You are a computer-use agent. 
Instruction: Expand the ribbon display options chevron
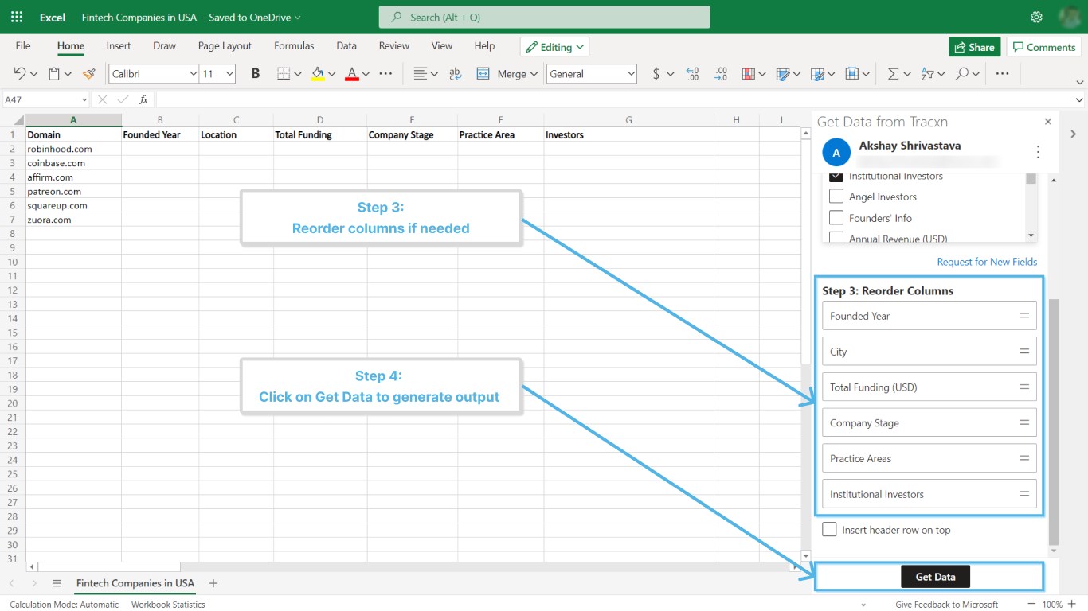(1079, 82)
